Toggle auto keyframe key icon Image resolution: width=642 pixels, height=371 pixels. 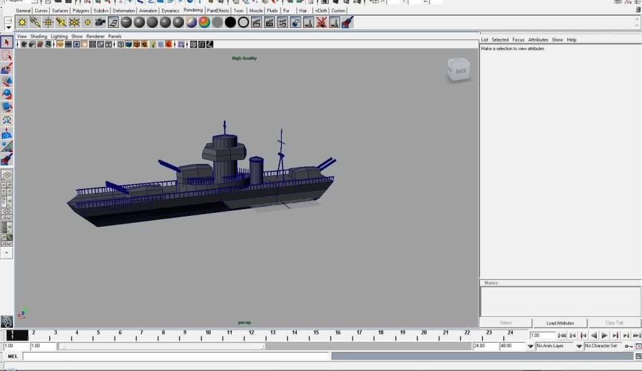[628, 347]
